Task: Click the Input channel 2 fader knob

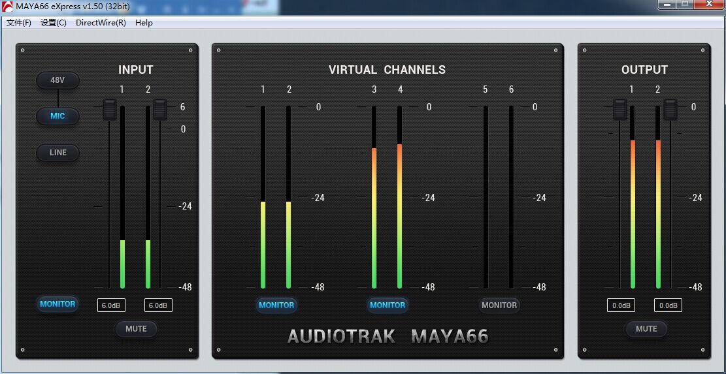Action: [160, 110]
